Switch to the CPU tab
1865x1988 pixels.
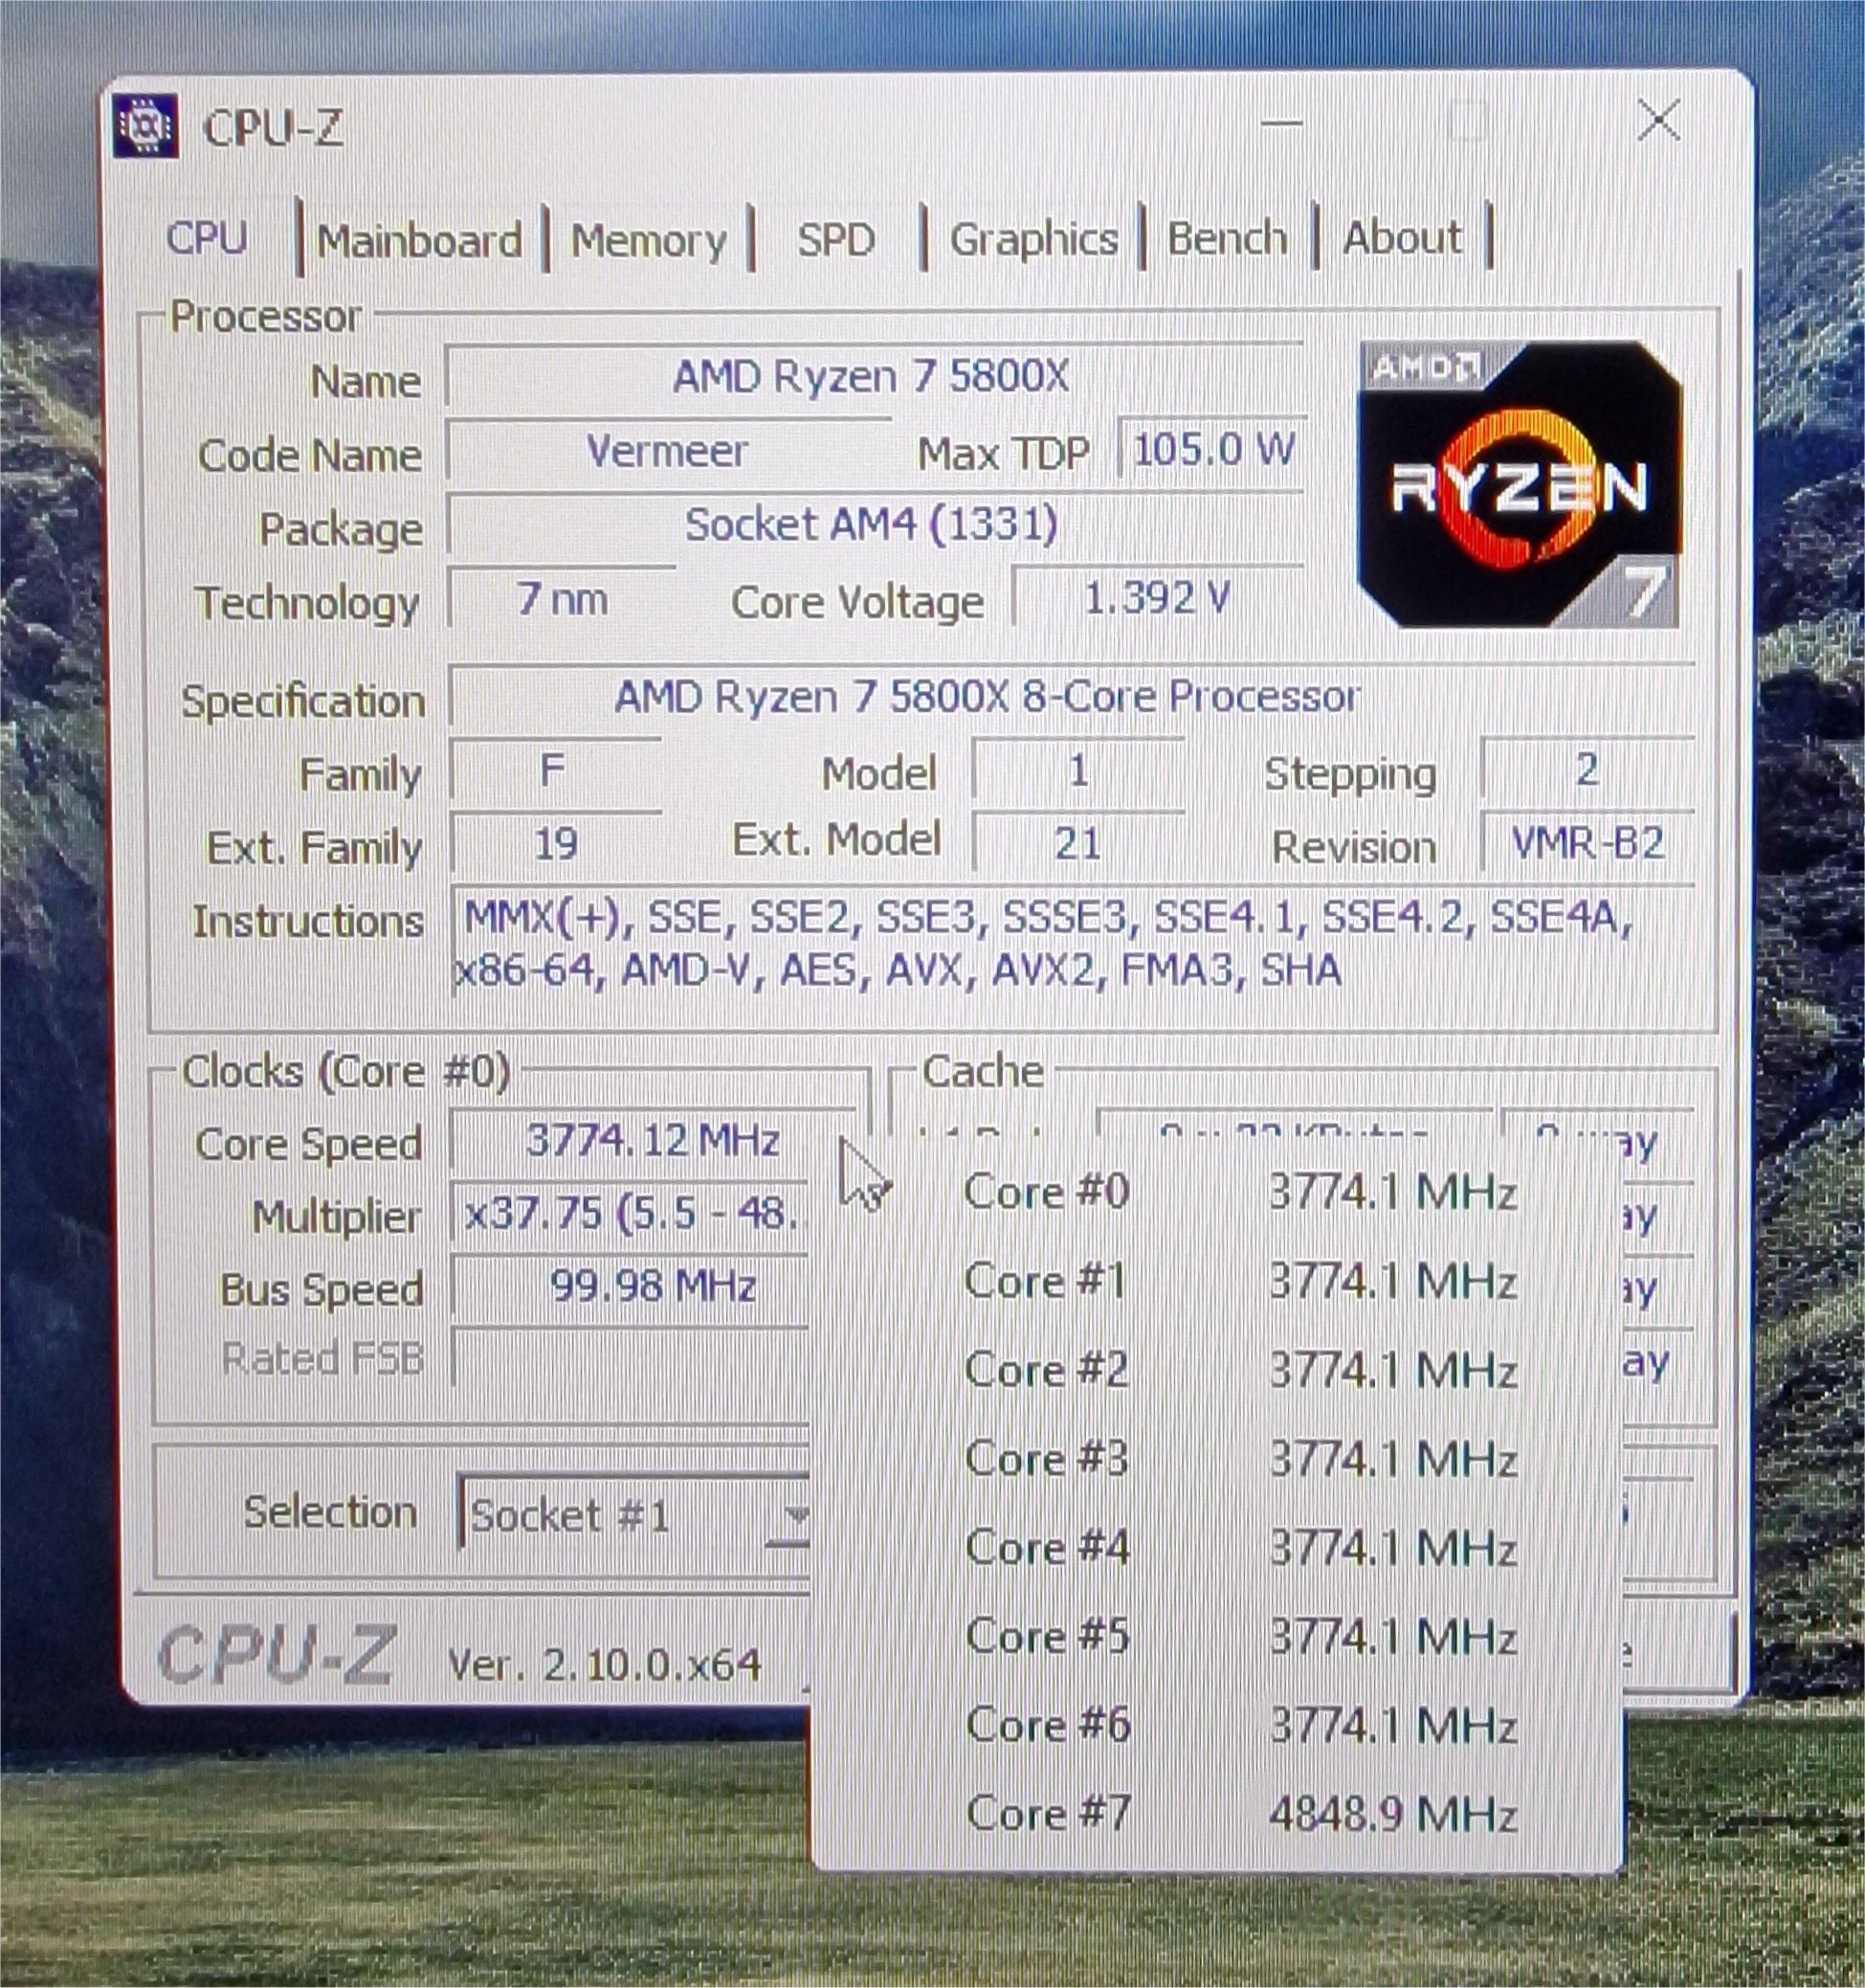tap(206, 238)
